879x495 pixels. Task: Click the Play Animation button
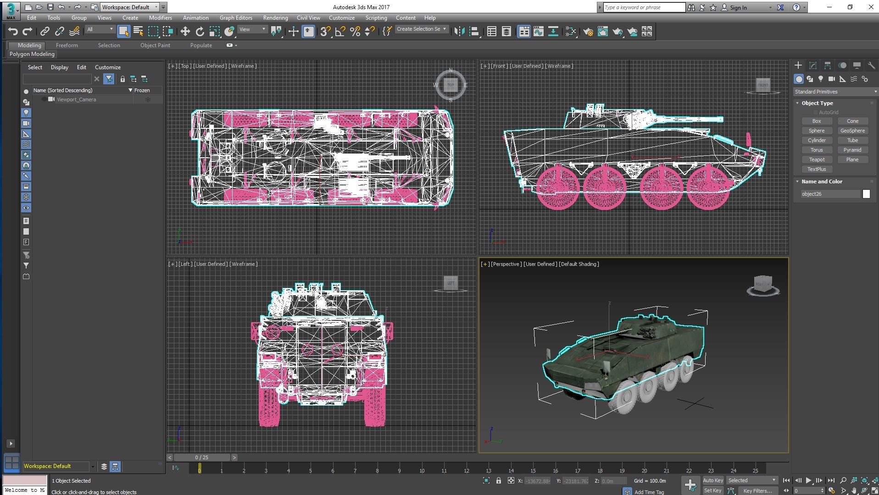[x=809, y=480]
